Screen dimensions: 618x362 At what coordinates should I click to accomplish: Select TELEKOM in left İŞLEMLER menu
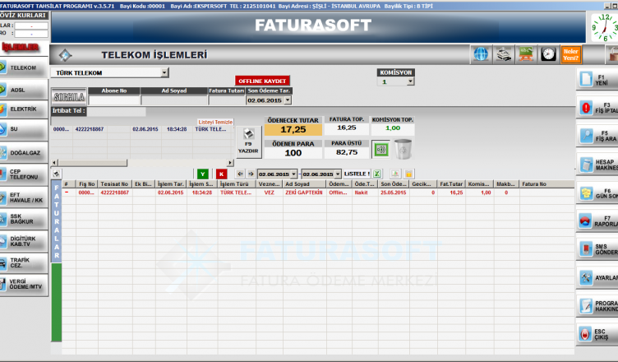pyautogui.click(x=24, y=68)
